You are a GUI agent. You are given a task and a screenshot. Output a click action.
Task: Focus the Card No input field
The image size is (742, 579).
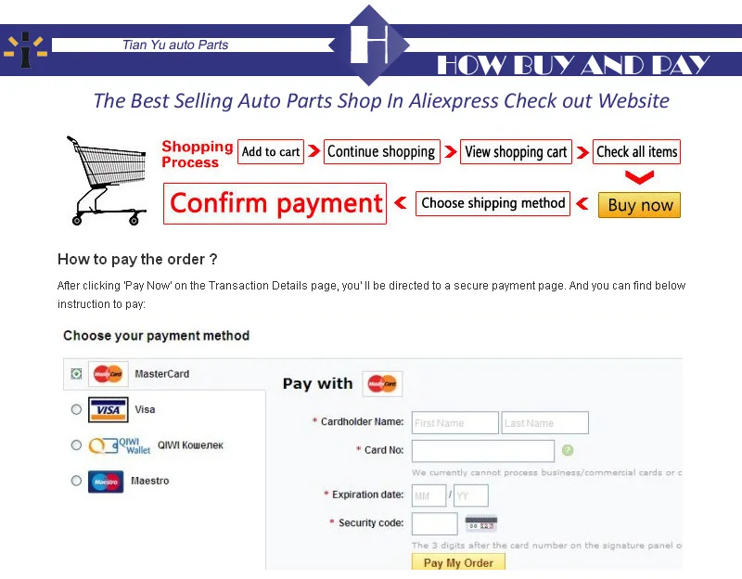tap(483, 451)
